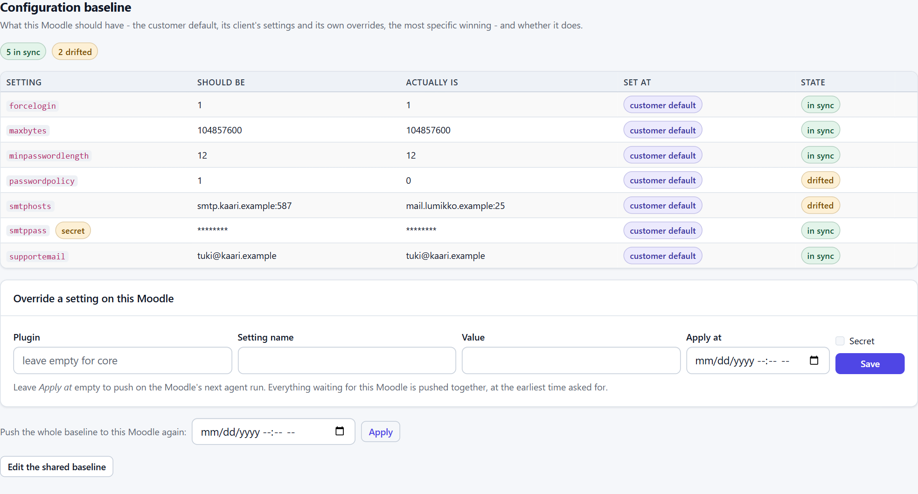Select the maxbytes setting name
Screen dimensions: 918x494
[x=28, y=131]
